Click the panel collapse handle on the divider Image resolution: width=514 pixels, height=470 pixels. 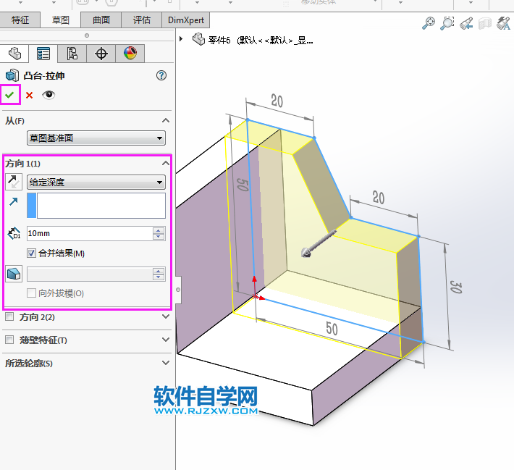[178, 290]
